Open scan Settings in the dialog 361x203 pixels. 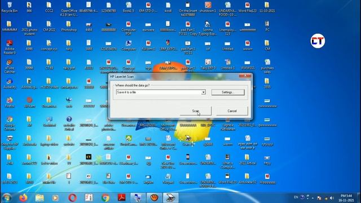(228, 92)
